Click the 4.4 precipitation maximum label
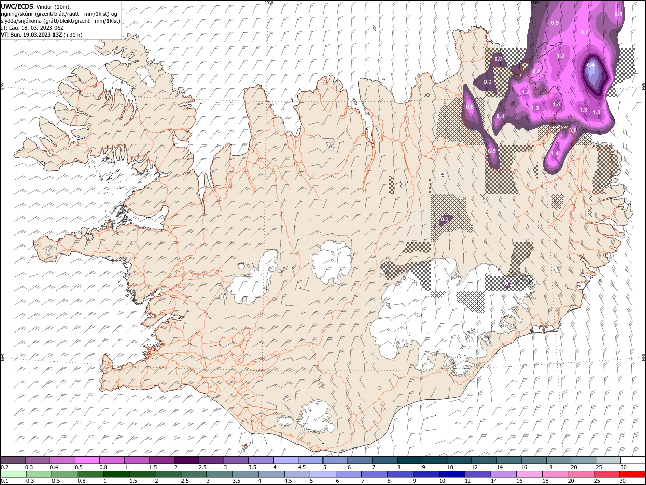 [591, 65]
